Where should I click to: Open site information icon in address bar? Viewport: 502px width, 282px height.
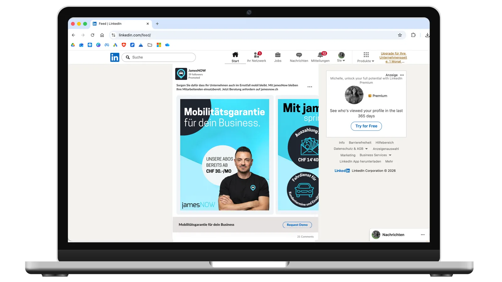tap(113, 35)
